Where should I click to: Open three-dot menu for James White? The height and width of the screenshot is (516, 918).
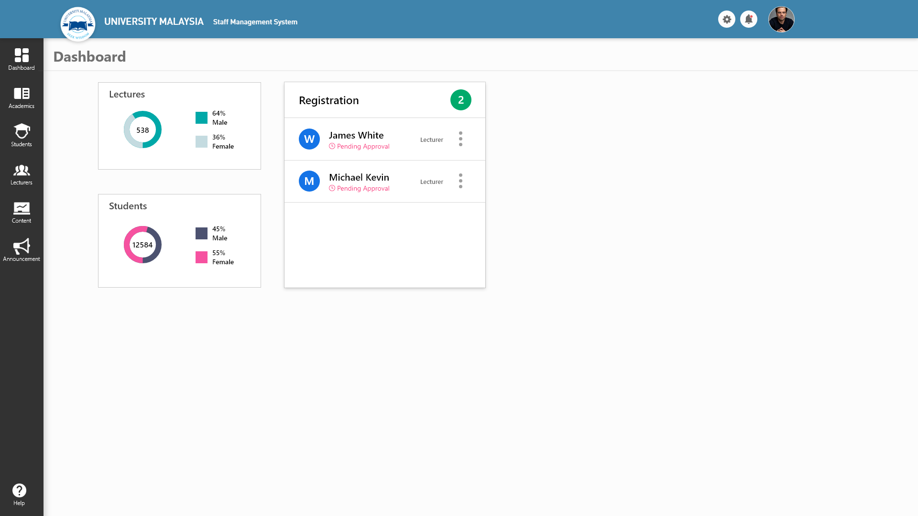(x=460, y=139)
